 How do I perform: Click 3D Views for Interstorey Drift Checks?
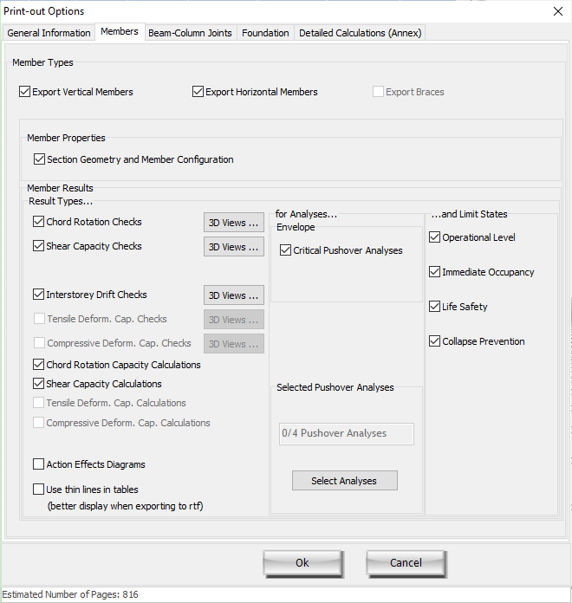click(x=233, y=295)
